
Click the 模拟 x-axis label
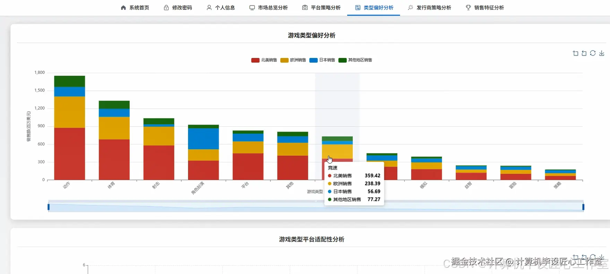point(423,185)
